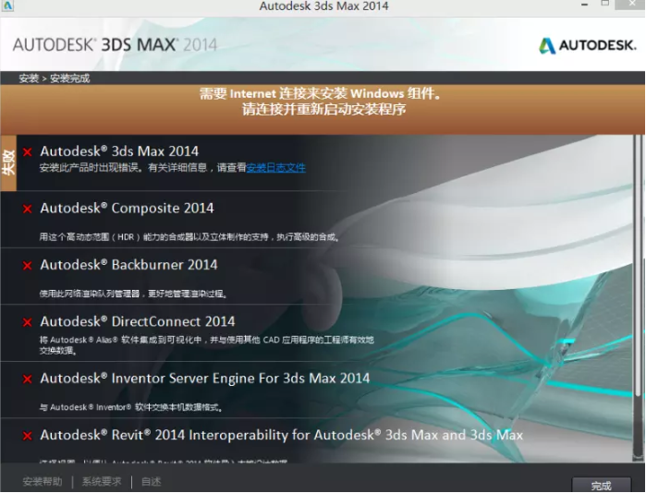Screen dimensions: 646x493
Task: Select the Autodesk DirectConnect 2014 row title
Action: (x=138, y=321)
